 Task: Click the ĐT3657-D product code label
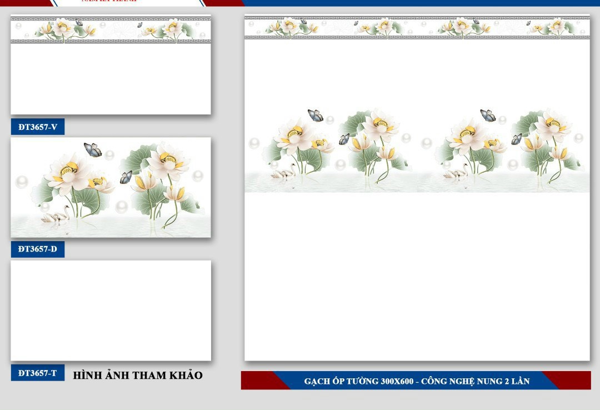pyautogui.click(x=38, y=249)
